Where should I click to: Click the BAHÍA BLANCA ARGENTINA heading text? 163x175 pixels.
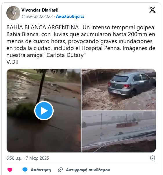pyautogui.click(x=43, y=27)
